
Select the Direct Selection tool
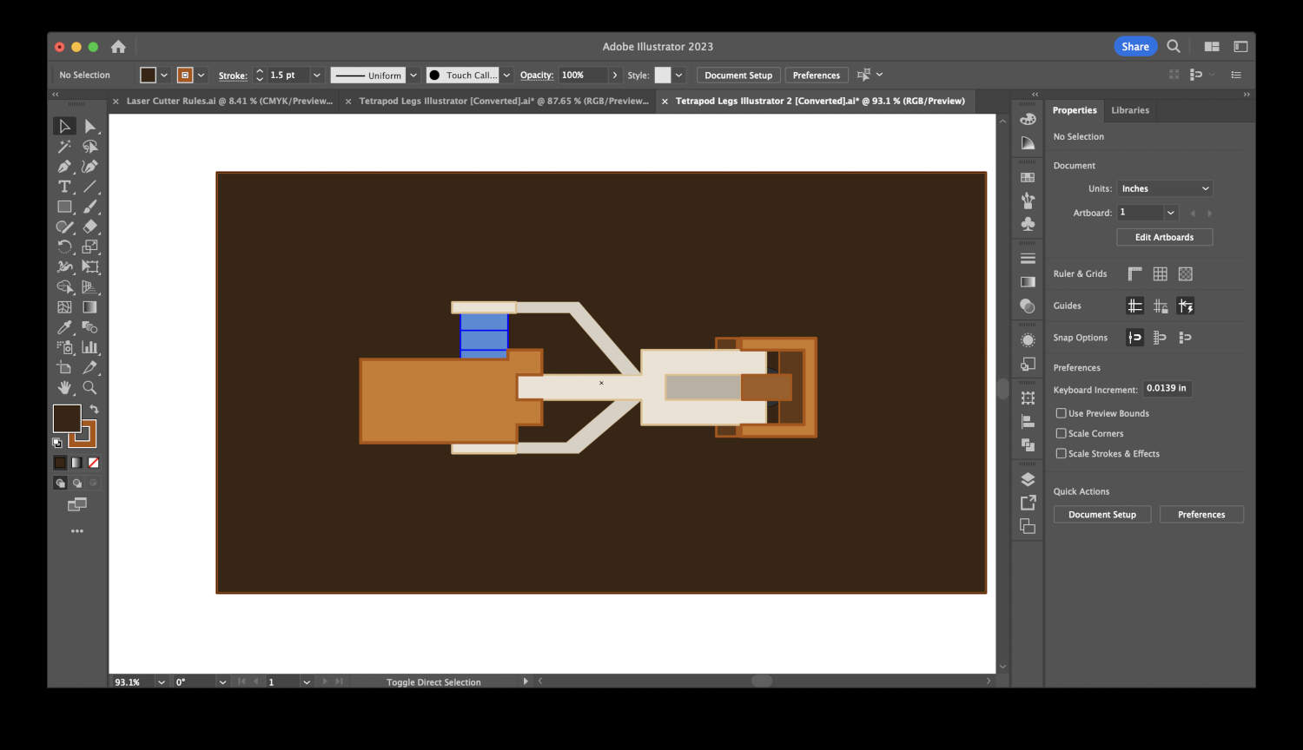pyautogui.click(x=89, y=126)
